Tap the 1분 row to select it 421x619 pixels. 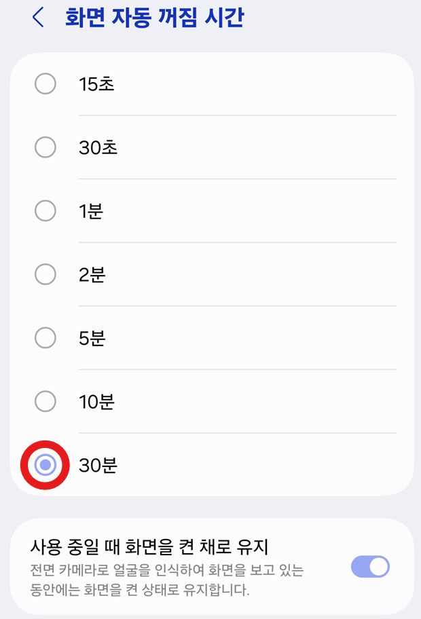click(x=204, y=210)
